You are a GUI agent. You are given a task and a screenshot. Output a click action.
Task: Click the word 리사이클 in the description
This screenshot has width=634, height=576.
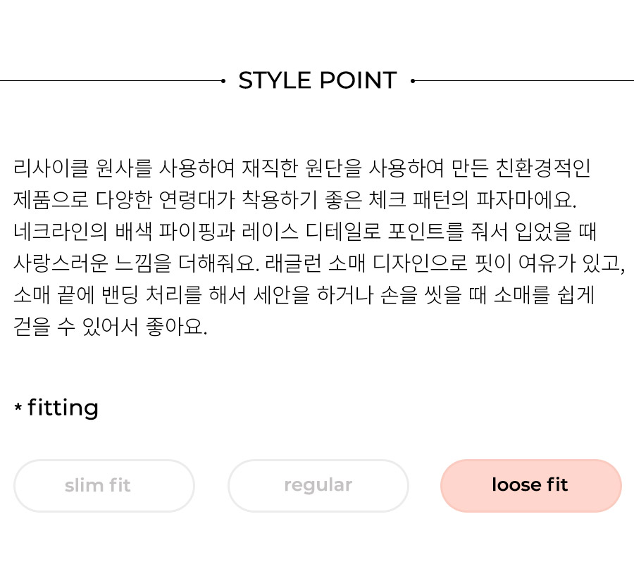click(x=51, y=168)
